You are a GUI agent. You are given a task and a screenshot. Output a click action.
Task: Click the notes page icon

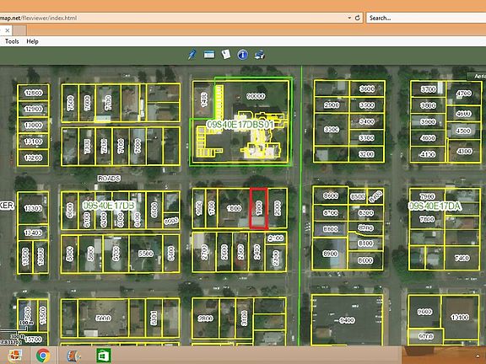tap(226, 55)
